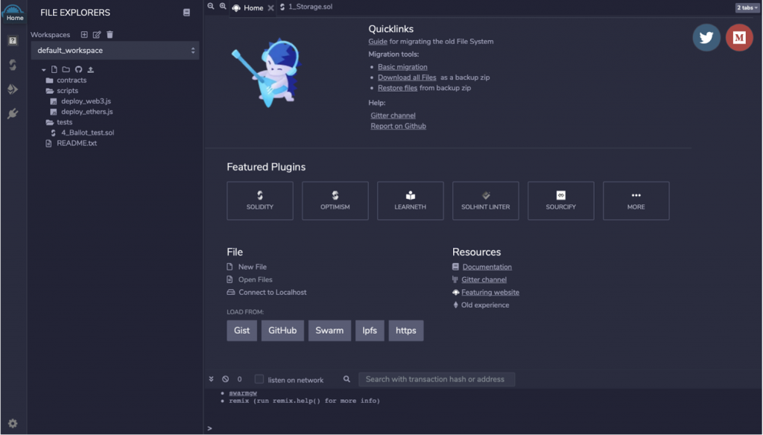Load from Gist
The width and height of the screenshot is (763, 435).
(x=242, y=331)
